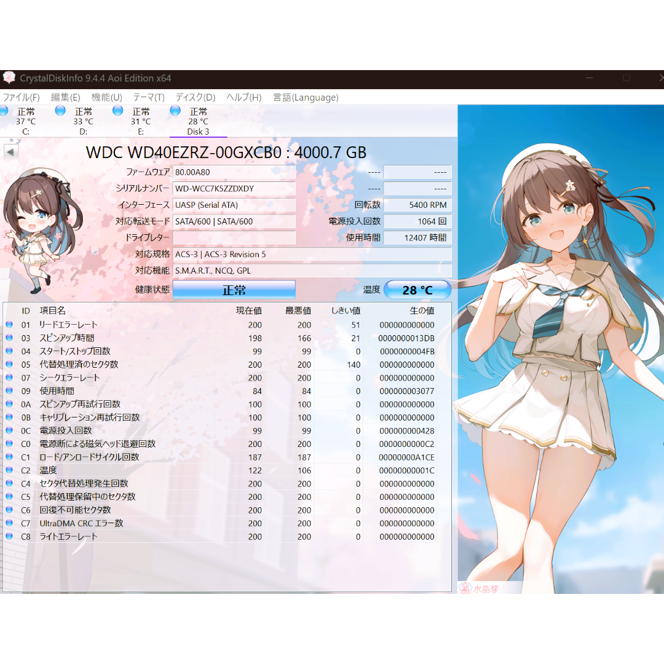The height and width of the screenshot is (664, 664).
Task: Click status icon of row C0
Action: (9, 443)
